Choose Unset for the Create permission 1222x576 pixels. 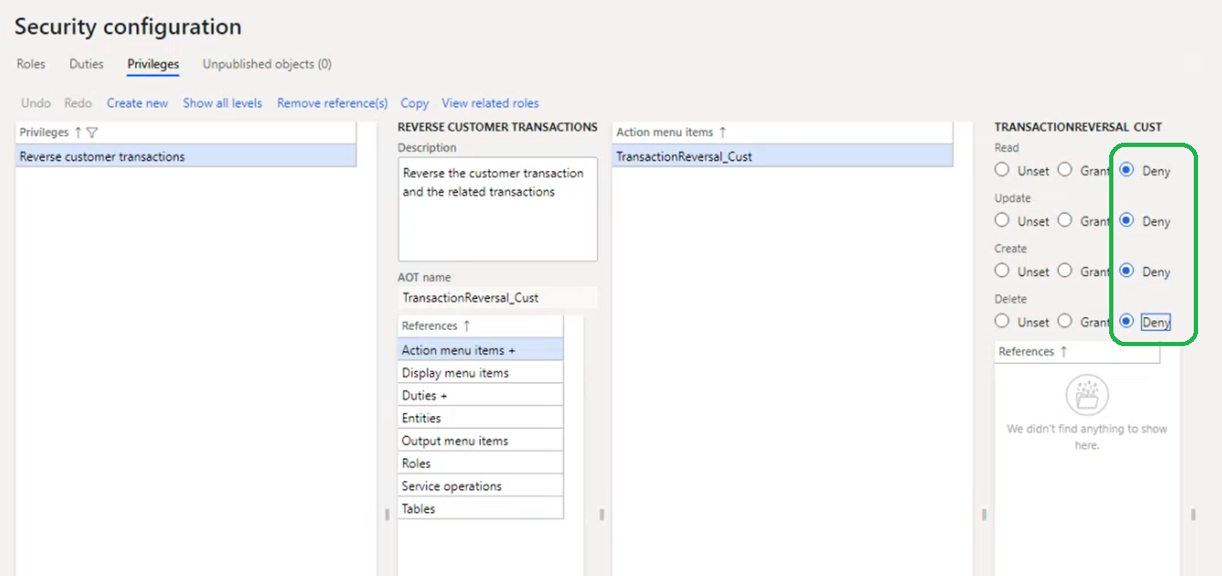(x=1001, y=270)
